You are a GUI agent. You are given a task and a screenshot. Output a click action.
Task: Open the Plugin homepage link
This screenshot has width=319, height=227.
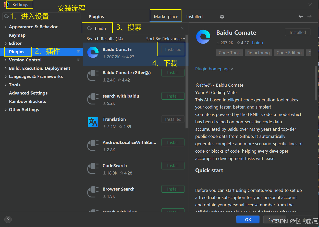point(214,69)
